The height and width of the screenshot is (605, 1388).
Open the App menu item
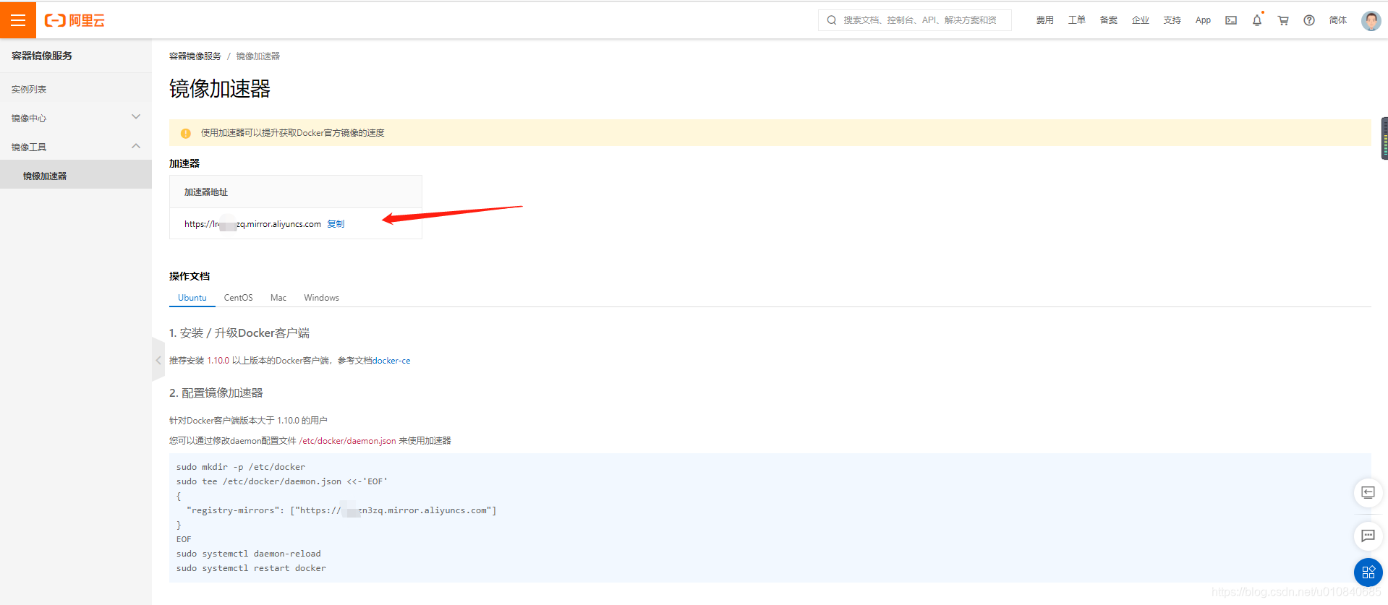pyautogui.click(x=1203, y=20)
